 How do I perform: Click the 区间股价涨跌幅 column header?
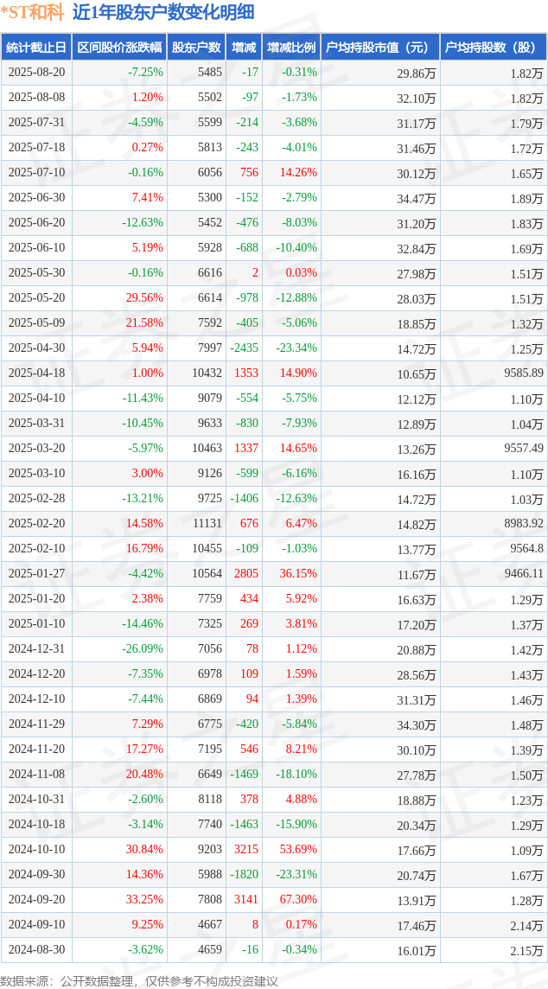tap(120, 48)
